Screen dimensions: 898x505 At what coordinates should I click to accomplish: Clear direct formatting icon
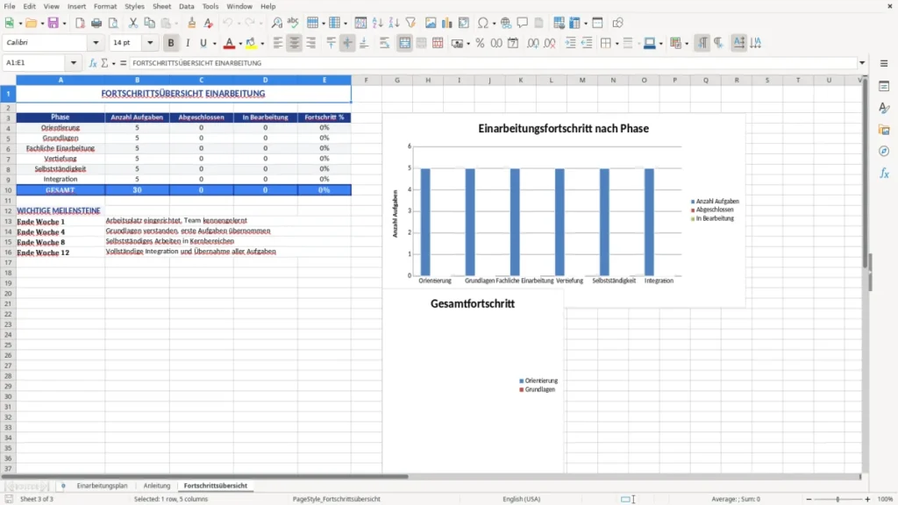[x=209, y=23]
